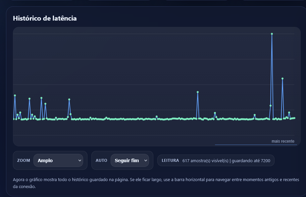
Task: Click the AUTO label beside Seguir fim
Action: tap(101, 161)
